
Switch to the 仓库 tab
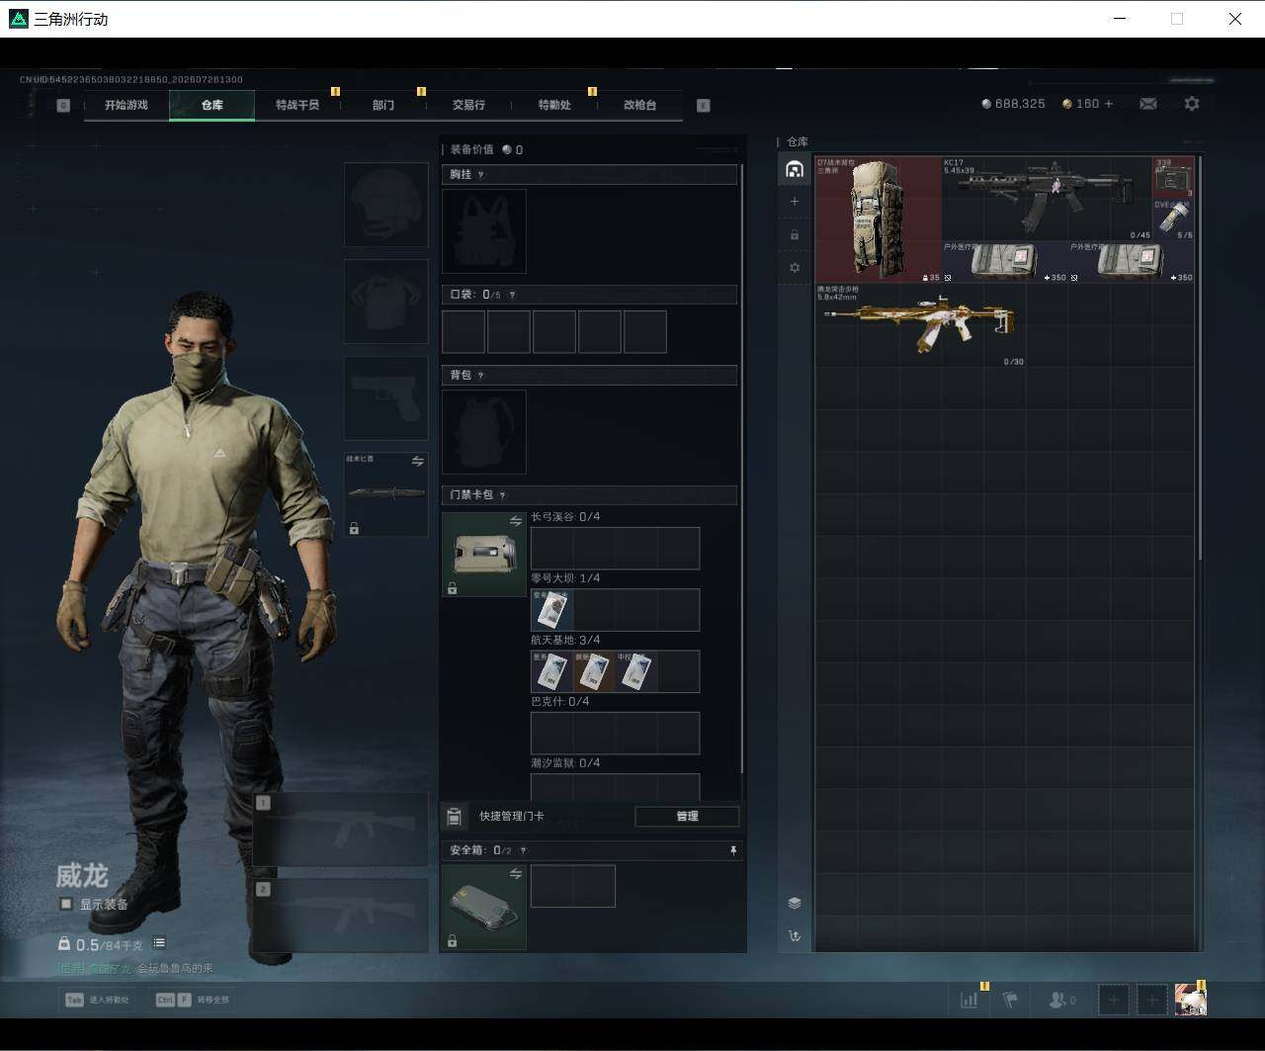point(212,105)
